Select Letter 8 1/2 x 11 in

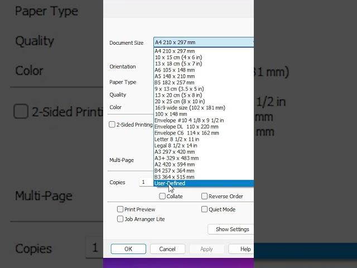(x=204, y=139)
